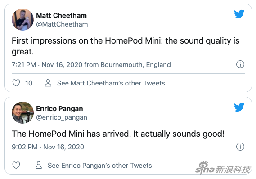
Task: Open the 7:21 PM Nov 16 timestamp
Action: pos(47,65)
